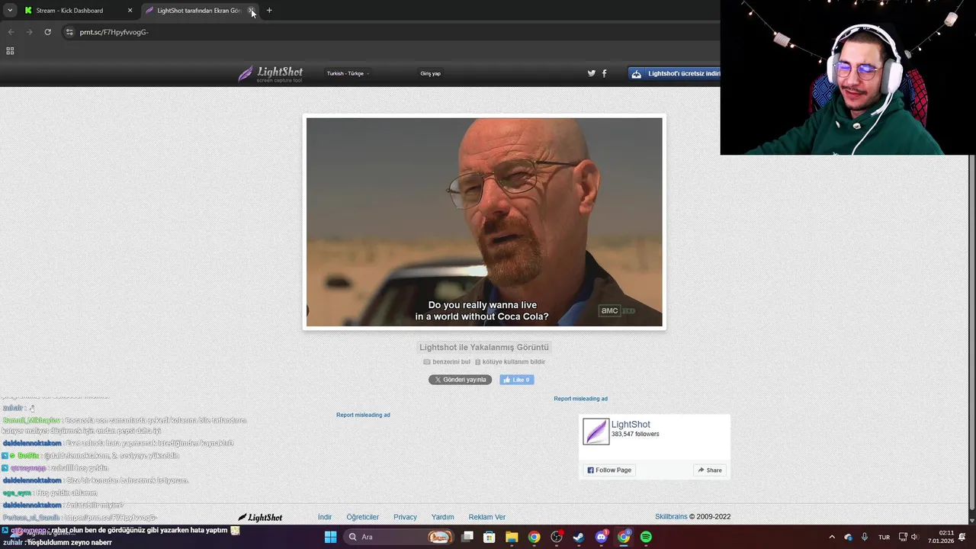
Task: Open the Yardım footer link
Action: pos(442,517)
